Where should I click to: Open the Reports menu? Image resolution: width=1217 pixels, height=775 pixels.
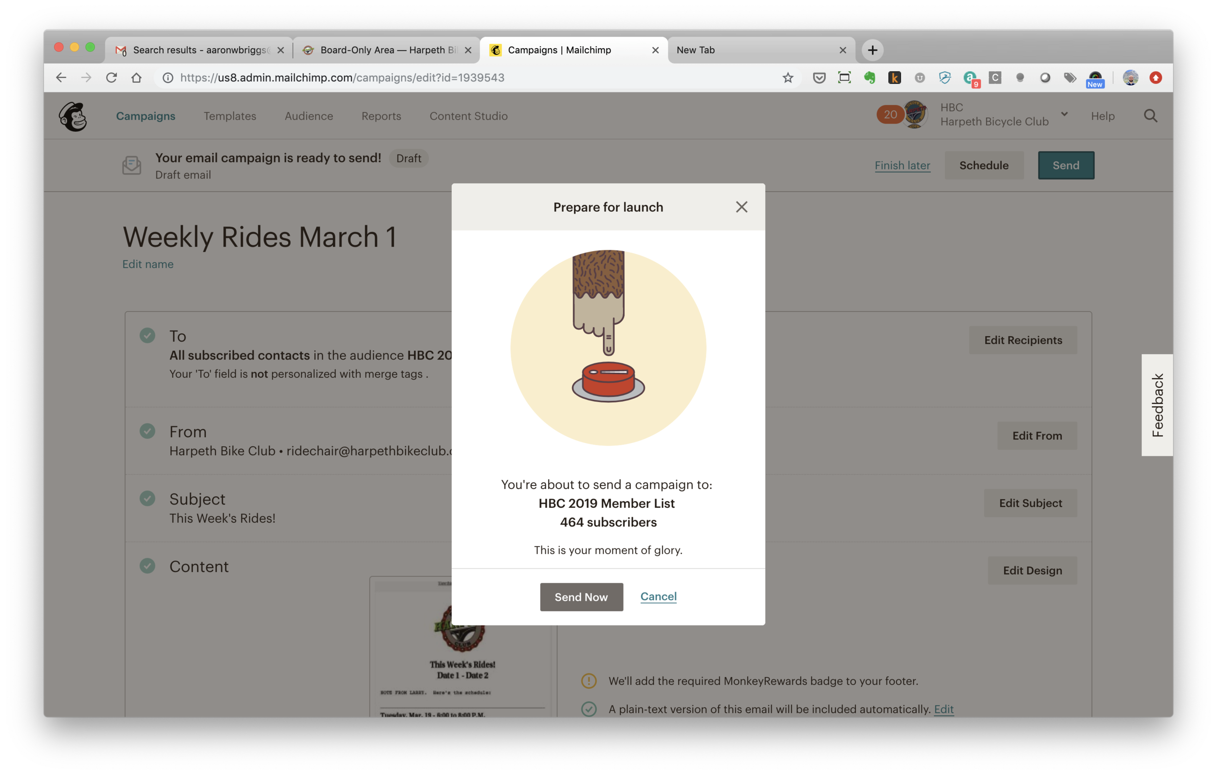(381, 116)
